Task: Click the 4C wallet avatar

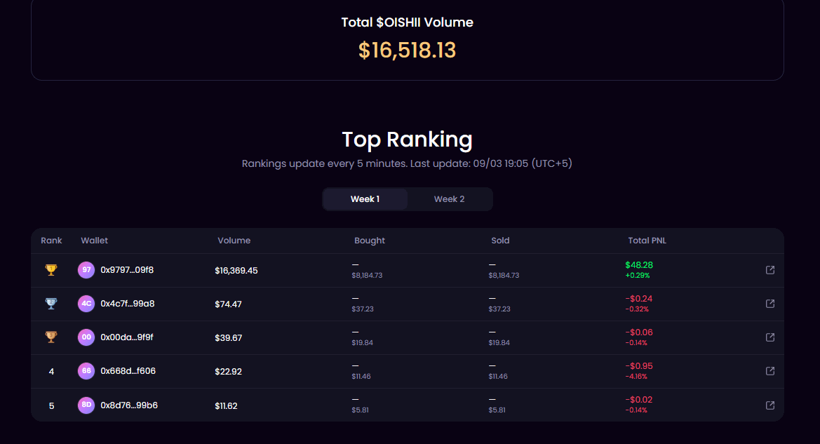Action: click(86, 303)
